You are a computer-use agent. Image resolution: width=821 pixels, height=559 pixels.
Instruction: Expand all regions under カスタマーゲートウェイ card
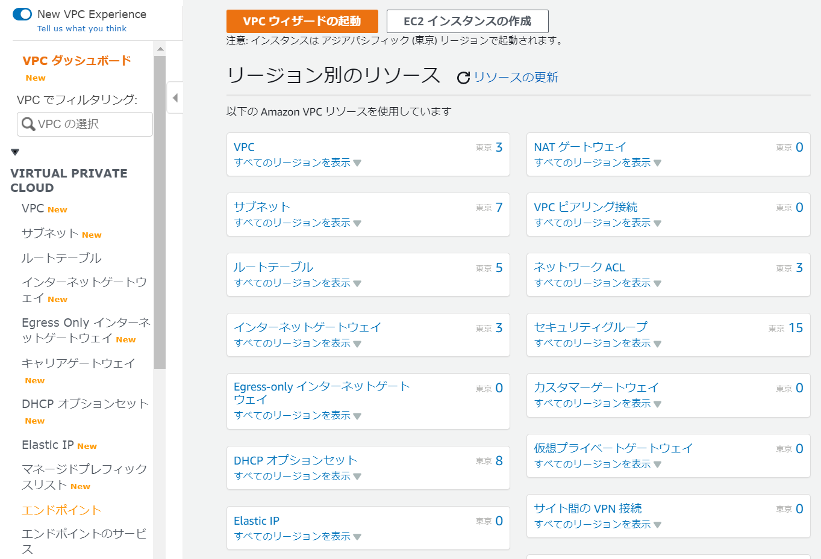(x=598, y=403)
